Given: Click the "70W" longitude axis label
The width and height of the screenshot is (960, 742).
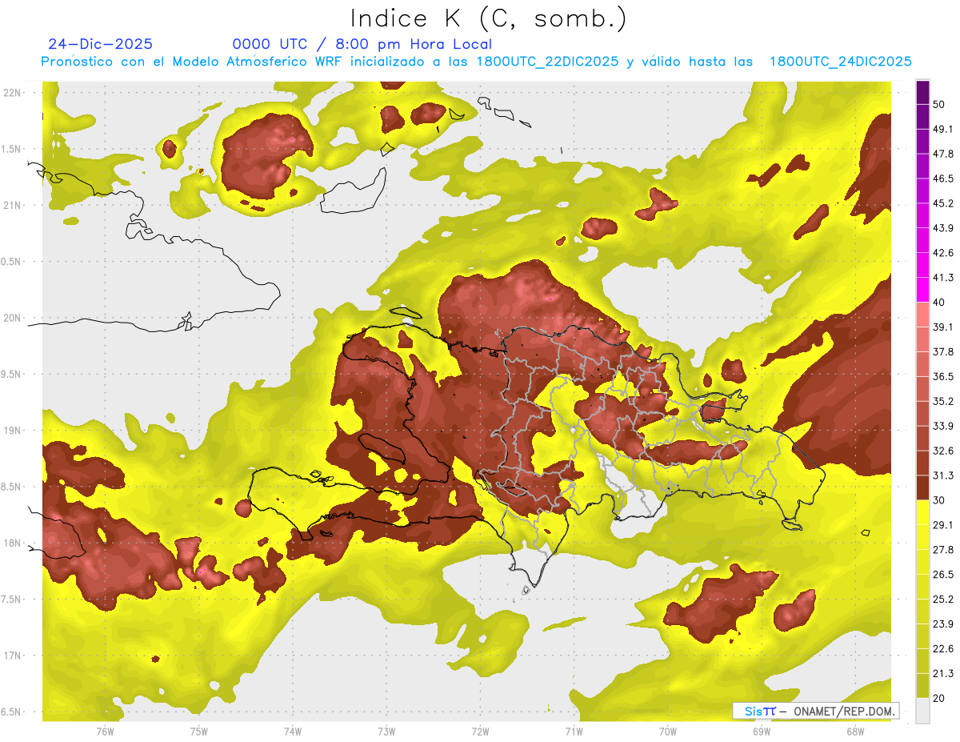Looking at the screenshot, I should pos(668,732).
